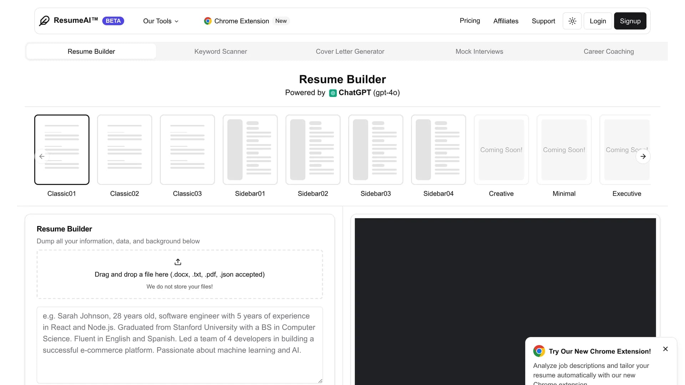
Task: Select the Sidebar03 template thumbnail
Action: 376,150
